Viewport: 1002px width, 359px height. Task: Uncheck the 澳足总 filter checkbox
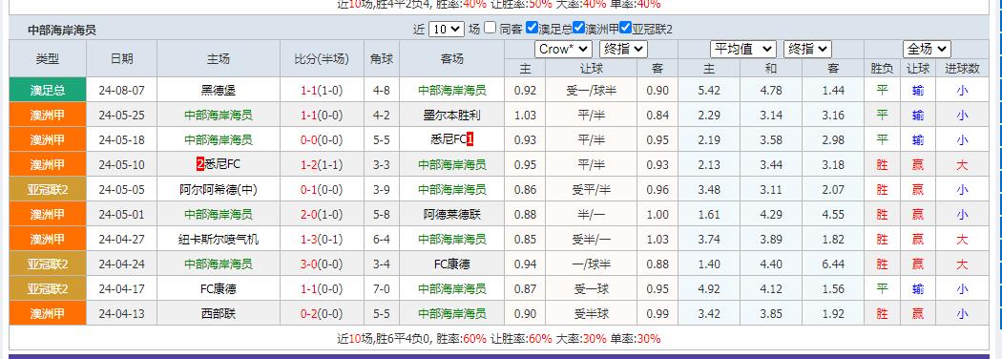tap(532, 28)
